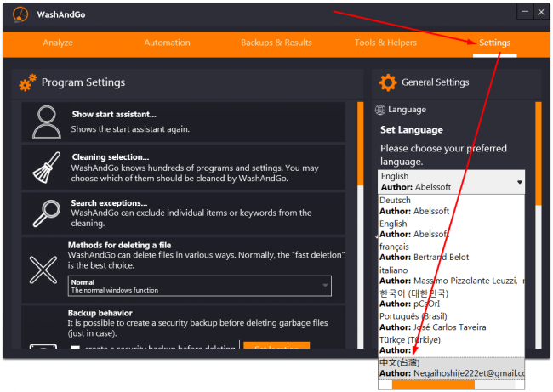Open the Analyze tab

point(58,43)
